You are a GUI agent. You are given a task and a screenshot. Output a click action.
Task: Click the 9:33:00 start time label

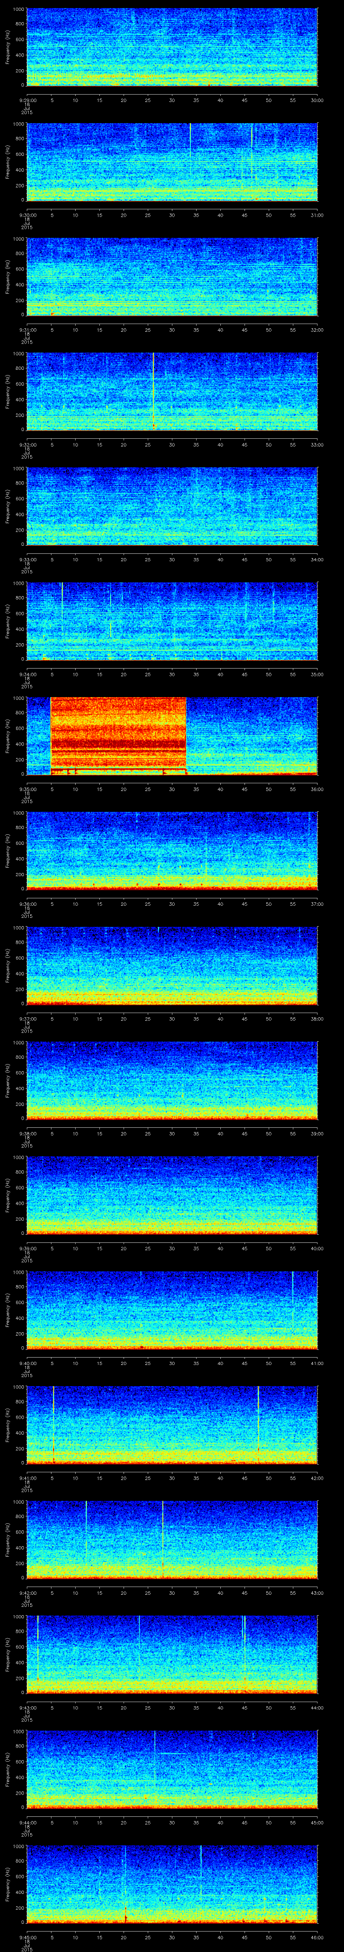pos(27,559)
